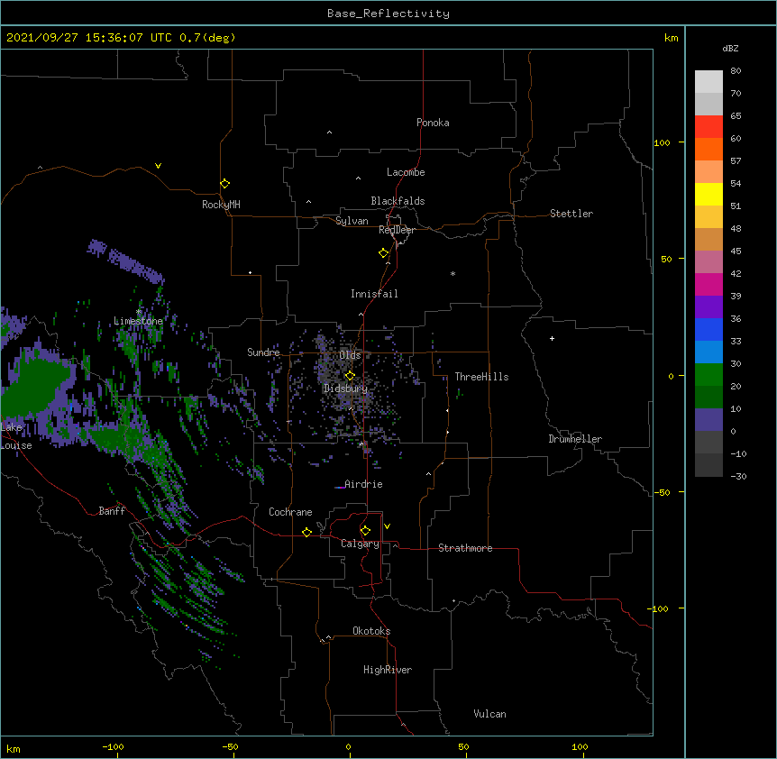Click the magenta echo pixel left of Airdrie
777x759 pixels.
coord(340,487)
